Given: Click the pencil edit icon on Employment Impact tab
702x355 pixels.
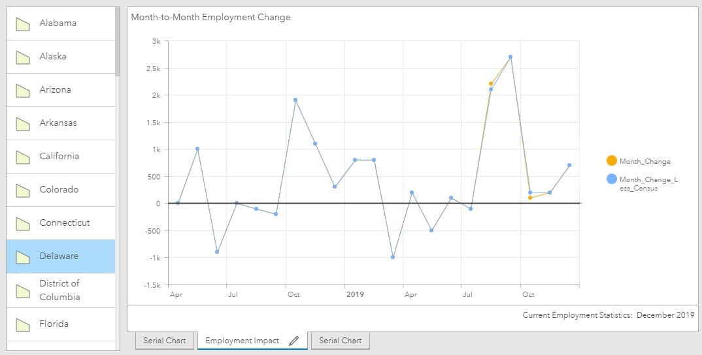Looking at the screenshot, I should pyautogui.click(x=293, y=341).
